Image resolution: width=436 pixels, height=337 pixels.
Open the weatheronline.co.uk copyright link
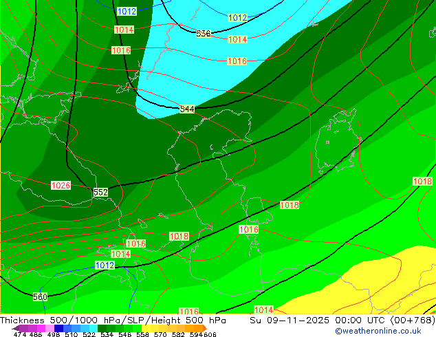(x=378, y=331)
